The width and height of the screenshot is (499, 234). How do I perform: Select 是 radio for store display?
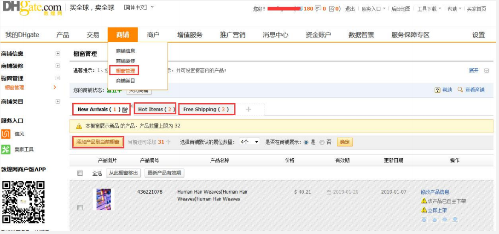point(306,142)
